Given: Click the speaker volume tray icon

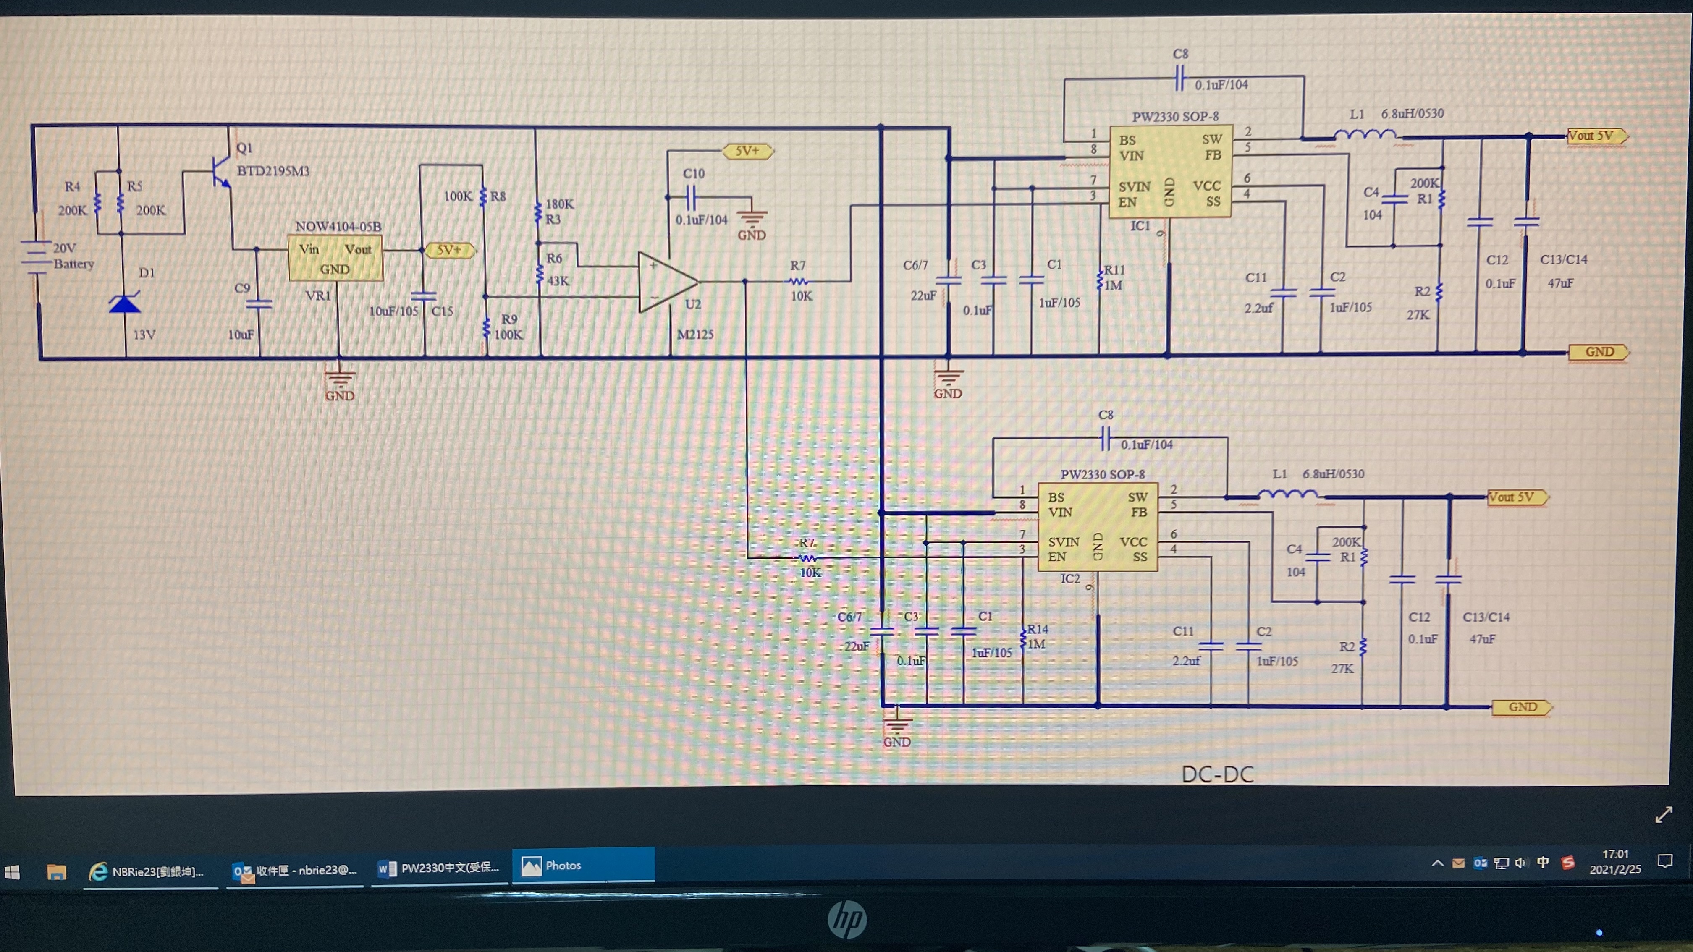Looking at the screenshot, I should [1521, 863].
